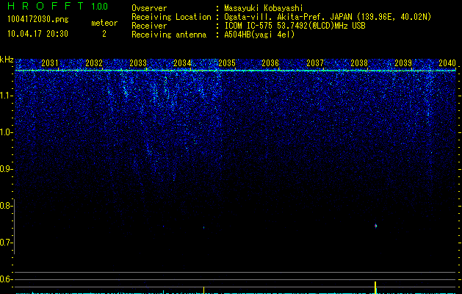
Task: Click the 1.1 kHz frequency axis label
Action: click(7, 96)
